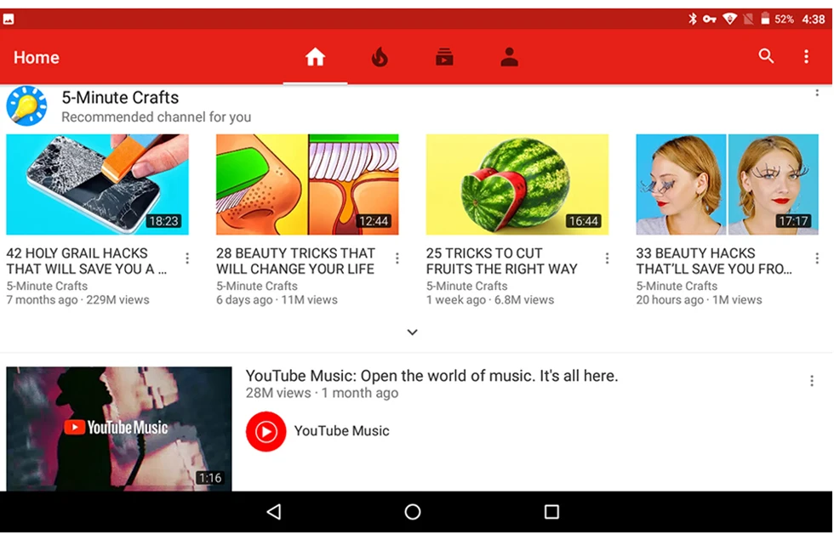
Task: Expand the 5-Minute Crafts shelf chevron
Action: click(412, 332)
